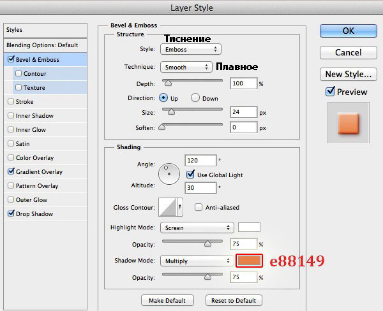Screen dimensions: 383x311
Task: Uncheck the Drop Shadow checkbox
Action: click(11, 213)
